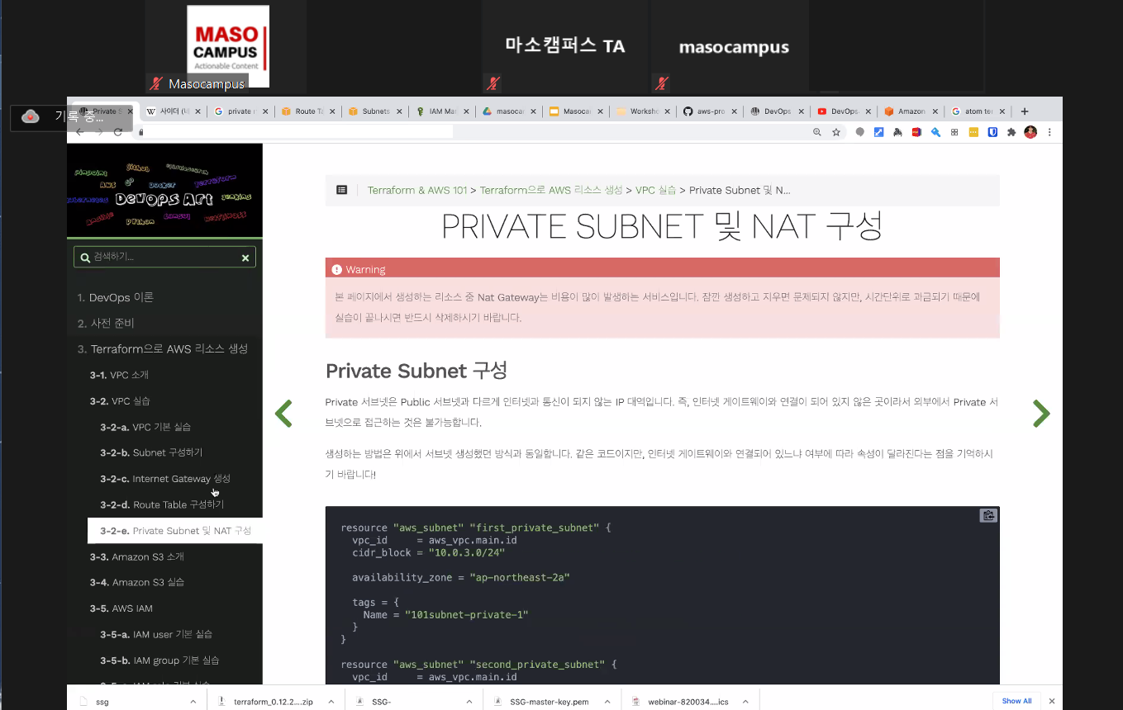Open table of contents list icon
1123x710 pixels.
pos(341,190)
